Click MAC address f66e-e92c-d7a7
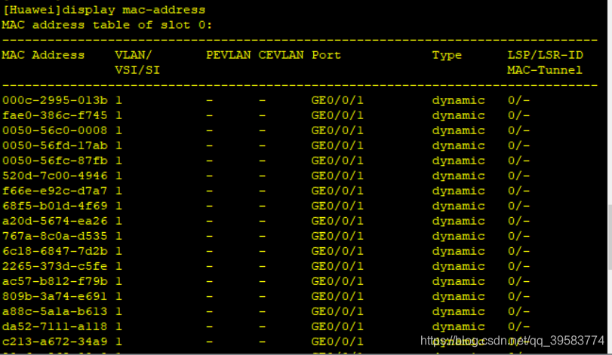Image resolution: width=612 pixels, height=355 pixels. pyautogui.click(x=54, y=191)
